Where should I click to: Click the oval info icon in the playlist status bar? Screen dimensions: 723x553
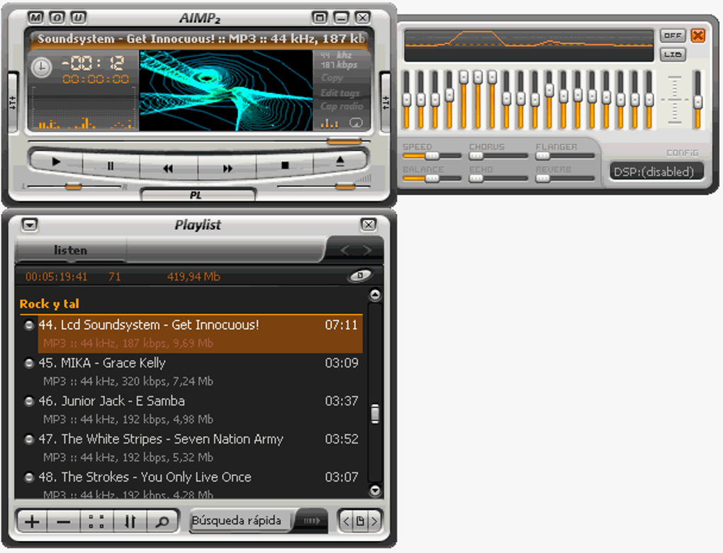pos(359,276)
